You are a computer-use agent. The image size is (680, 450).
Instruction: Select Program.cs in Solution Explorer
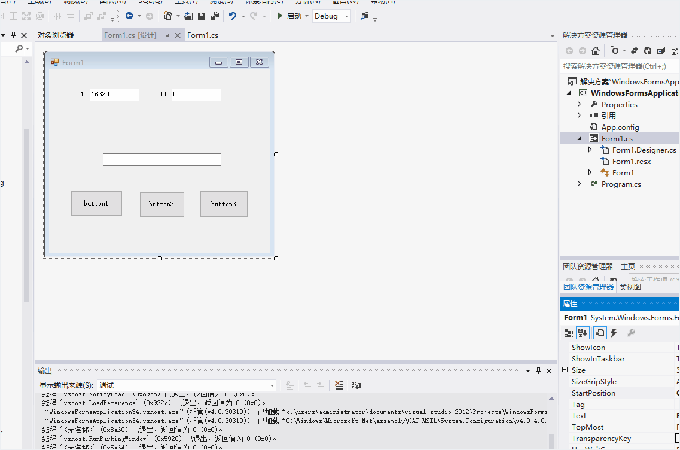point(621,184)
